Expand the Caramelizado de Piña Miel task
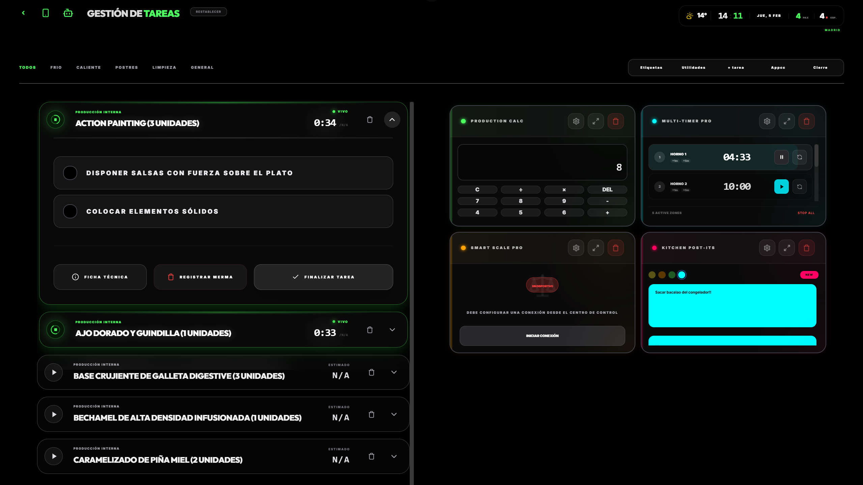Image resolution: width=863 pixels, height=485 pixels. [394, 456]
